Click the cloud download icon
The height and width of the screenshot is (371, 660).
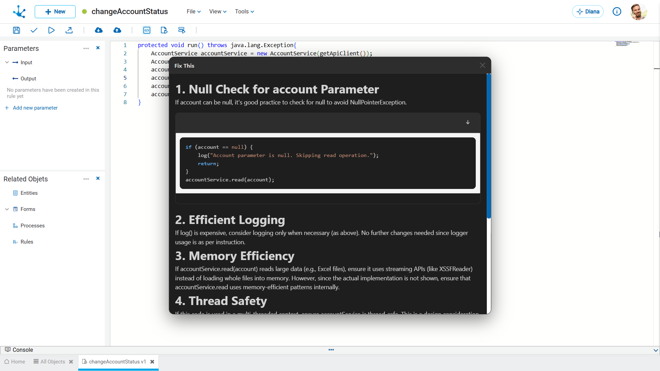click(x=99, y=30)
